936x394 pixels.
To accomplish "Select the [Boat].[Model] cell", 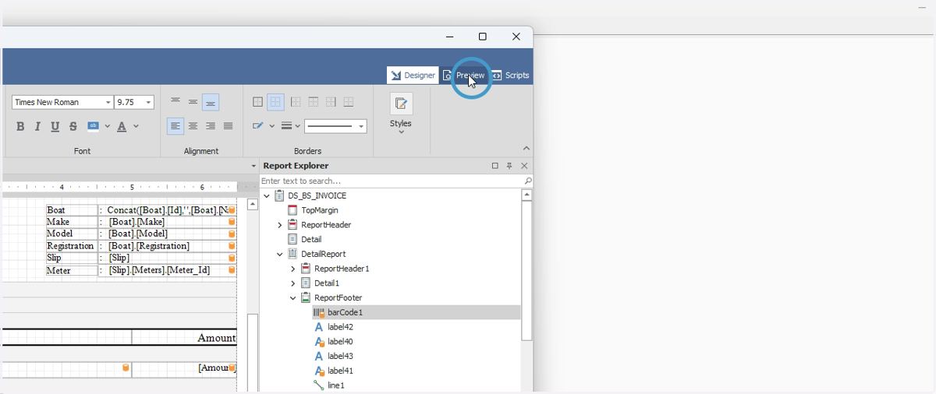I will [168, 234].
